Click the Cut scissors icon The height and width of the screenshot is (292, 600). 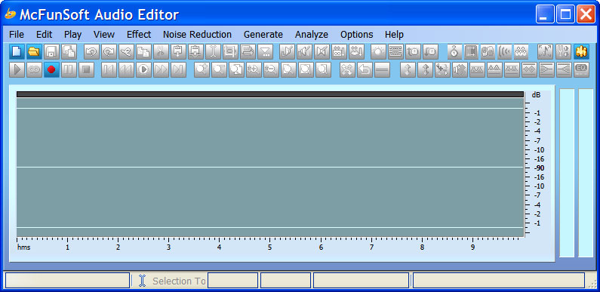click(161, 51)
